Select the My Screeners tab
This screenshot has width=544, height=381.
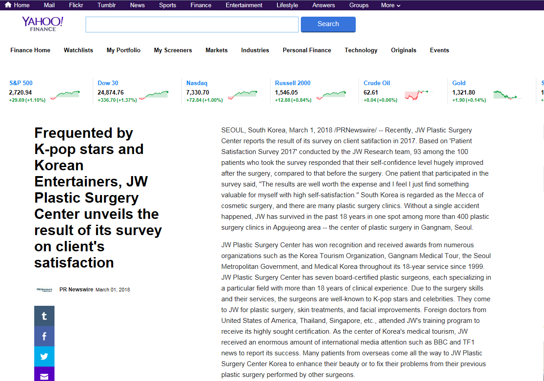click(x=173, y=50)
